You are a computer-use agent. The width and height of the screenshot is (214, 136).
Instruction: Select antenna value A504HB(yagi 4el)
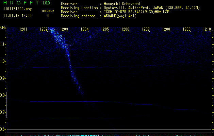[120, 16]
